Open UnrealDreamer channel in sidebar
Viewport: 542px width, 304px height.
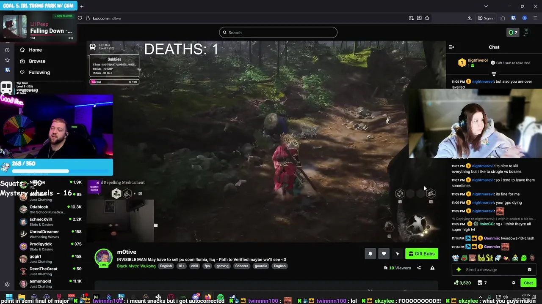(51, 234)
